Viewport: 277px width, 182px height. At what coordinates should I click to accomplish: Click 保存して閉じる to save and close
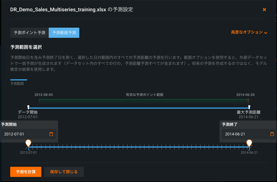point(64,172)
